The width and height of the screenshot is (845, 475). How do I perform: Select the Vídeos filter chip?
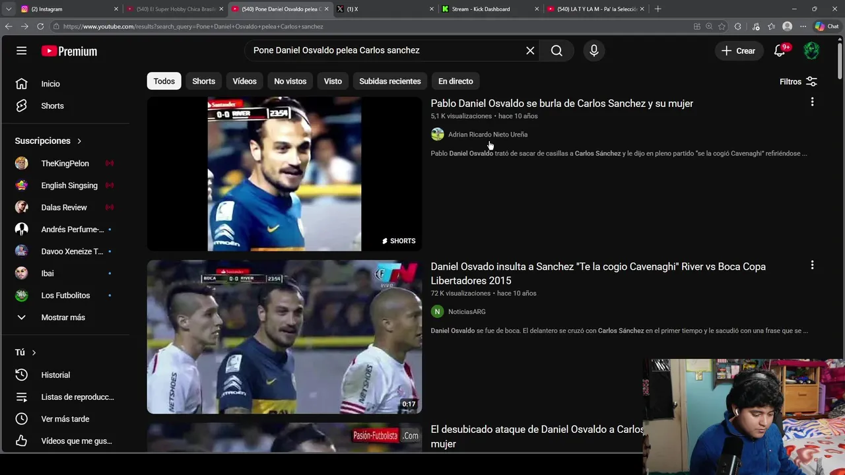tap(244, 81)
